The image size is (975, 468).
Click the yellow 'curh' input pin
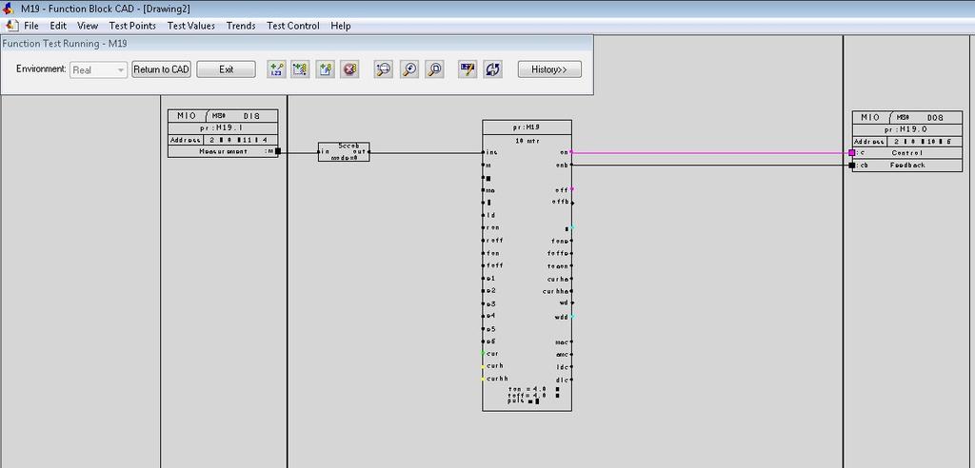(483, 366)
